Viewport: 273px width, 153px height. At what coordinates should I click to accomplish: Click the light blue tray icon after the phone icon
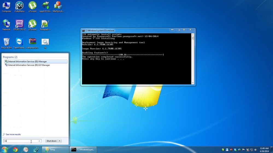pos(227,150)
